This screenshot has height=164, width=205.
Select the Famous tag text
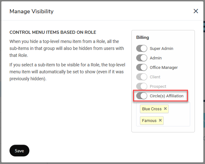[x=149, y=120]
